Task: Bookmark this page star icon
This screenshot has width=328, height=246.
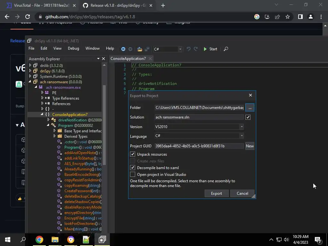Action: click(x=288, y=17)
